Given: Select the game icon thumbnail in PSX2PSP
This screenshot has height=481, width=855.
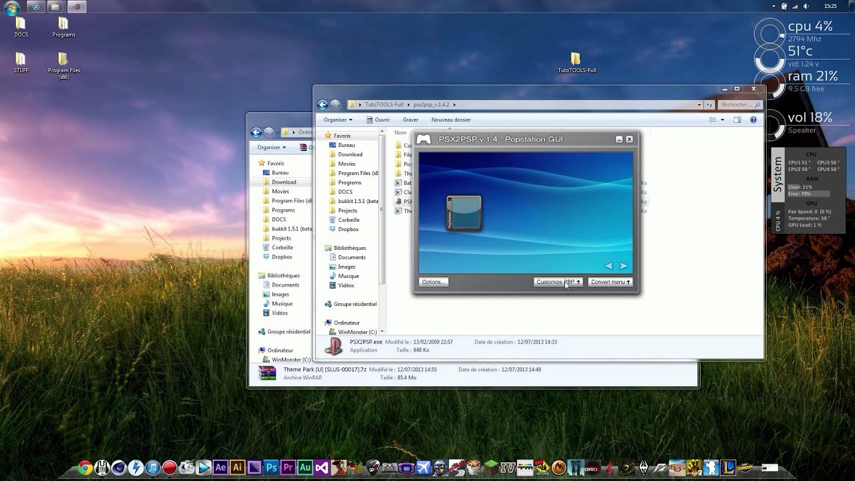Looking at the screenshot, I should coord(464,212).
